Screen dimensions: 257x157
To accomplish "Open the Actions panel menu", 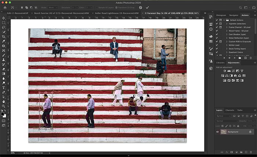I will [255, 15].
